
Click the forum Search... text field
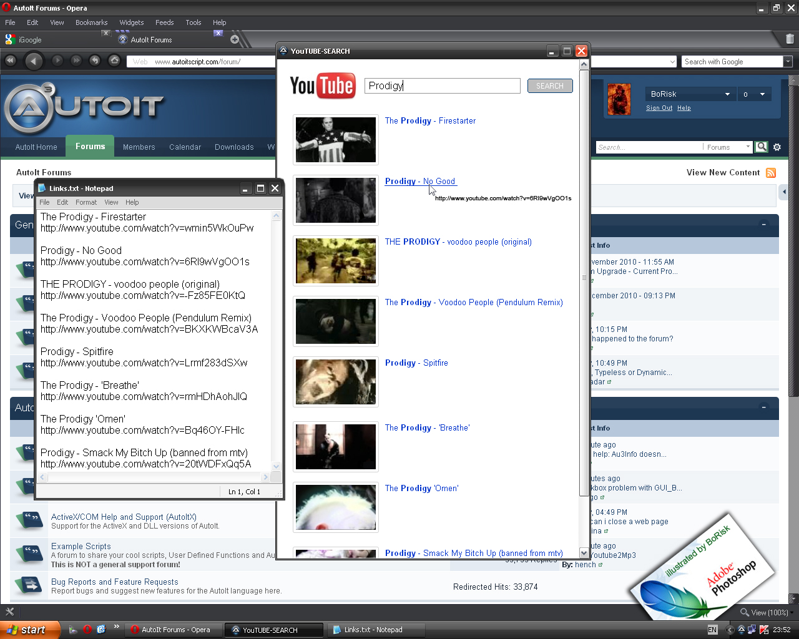[x=649, y=147]
